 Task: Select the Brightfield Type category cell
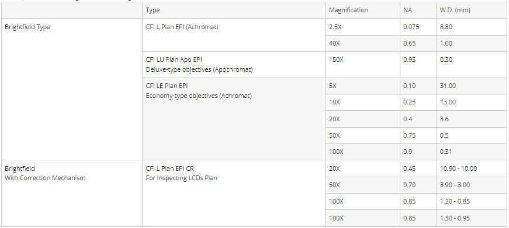[72, 89]
